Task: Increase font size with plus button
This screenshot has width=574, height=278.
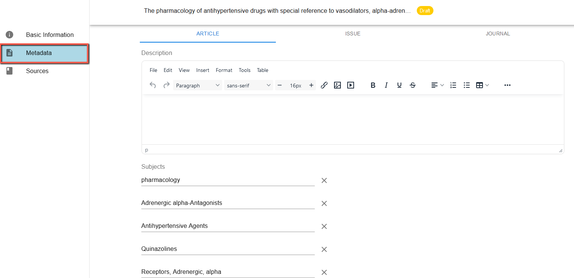Action: coord(311,85)
